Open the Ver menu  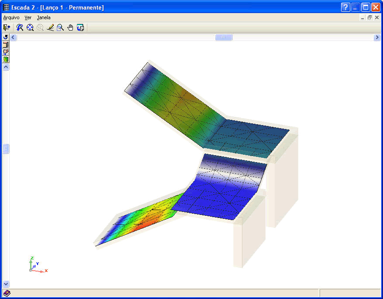click(x=28, y=17)
